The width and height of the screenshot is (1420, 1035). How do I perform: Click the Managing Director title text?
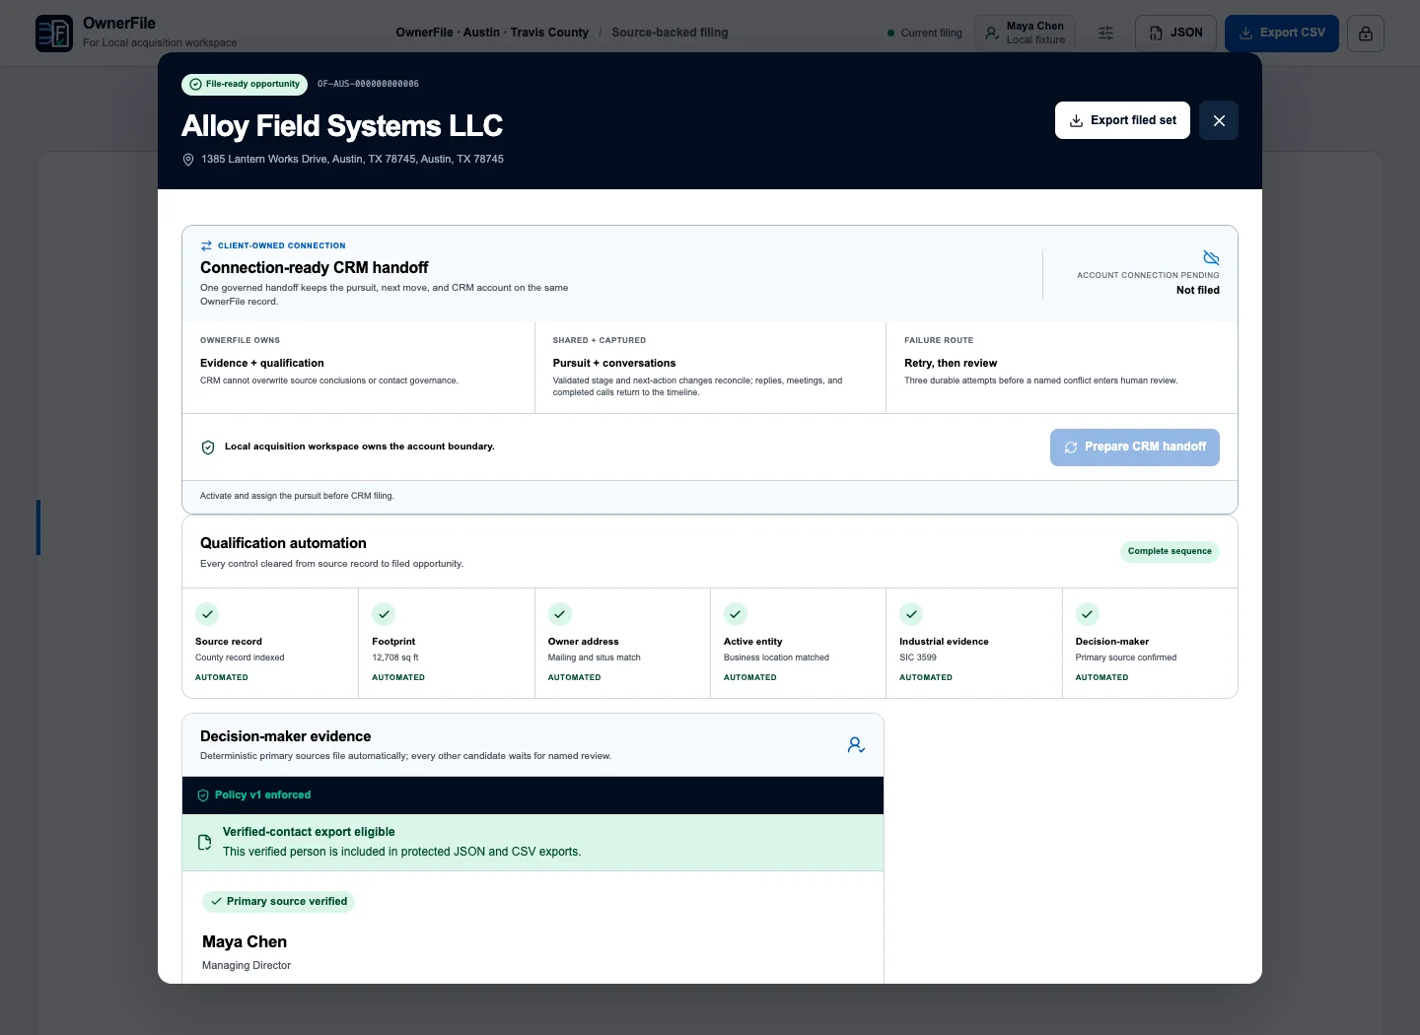[247, 966]
